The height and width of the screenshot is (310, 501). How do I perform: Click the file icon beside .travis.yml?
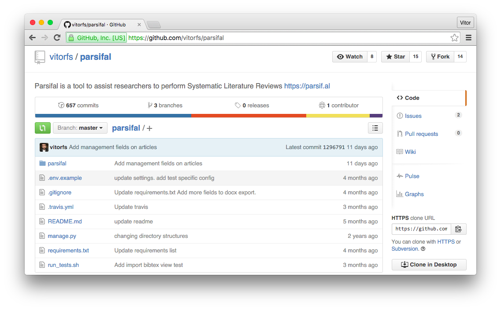tap(42, 207)
